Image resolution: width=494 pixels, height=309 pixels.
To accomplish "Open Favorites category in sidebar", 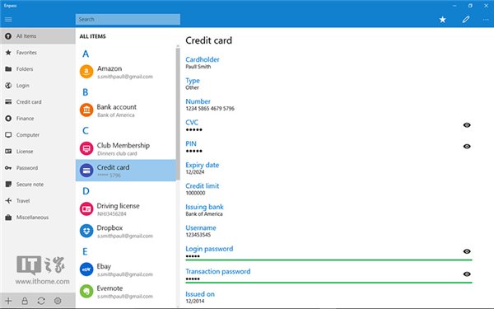I will point(38,53).
